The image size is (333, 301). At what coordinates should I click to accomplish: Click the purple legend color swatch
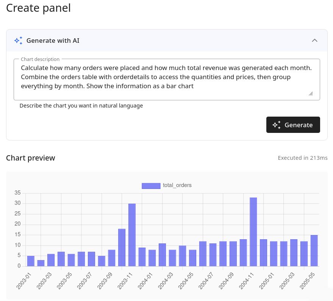(x=151, y=186)
